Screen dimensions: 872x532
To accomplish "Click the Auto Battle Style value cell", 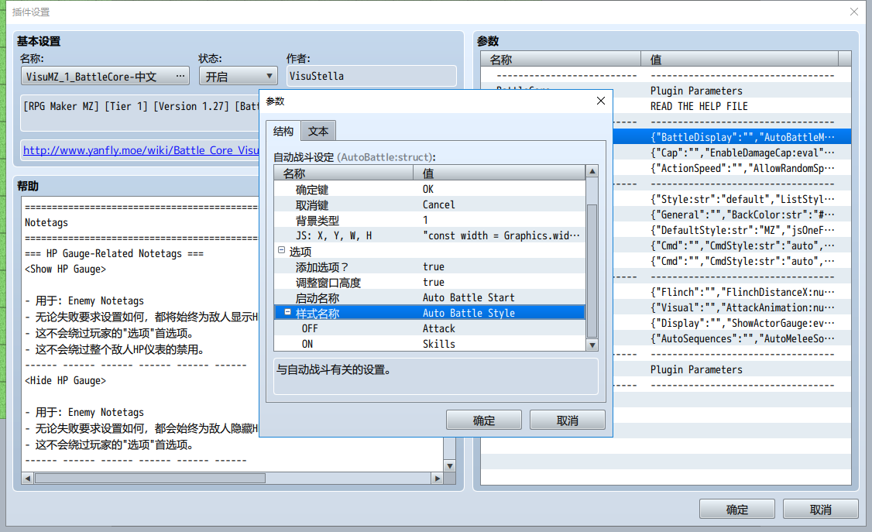I will 499,313.
